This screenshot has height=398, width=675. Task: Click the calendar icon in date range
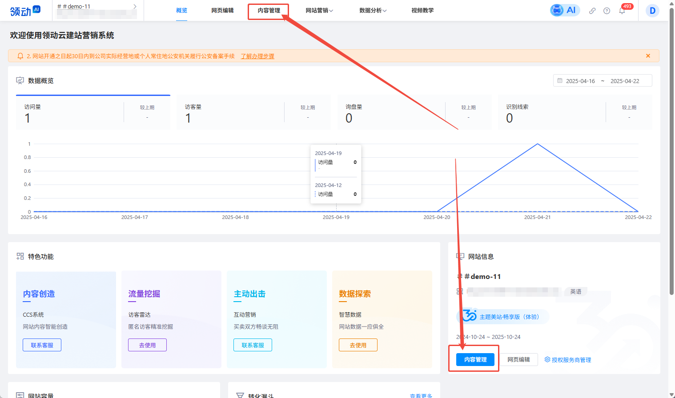pyautogui.click(x=560, y=81)
